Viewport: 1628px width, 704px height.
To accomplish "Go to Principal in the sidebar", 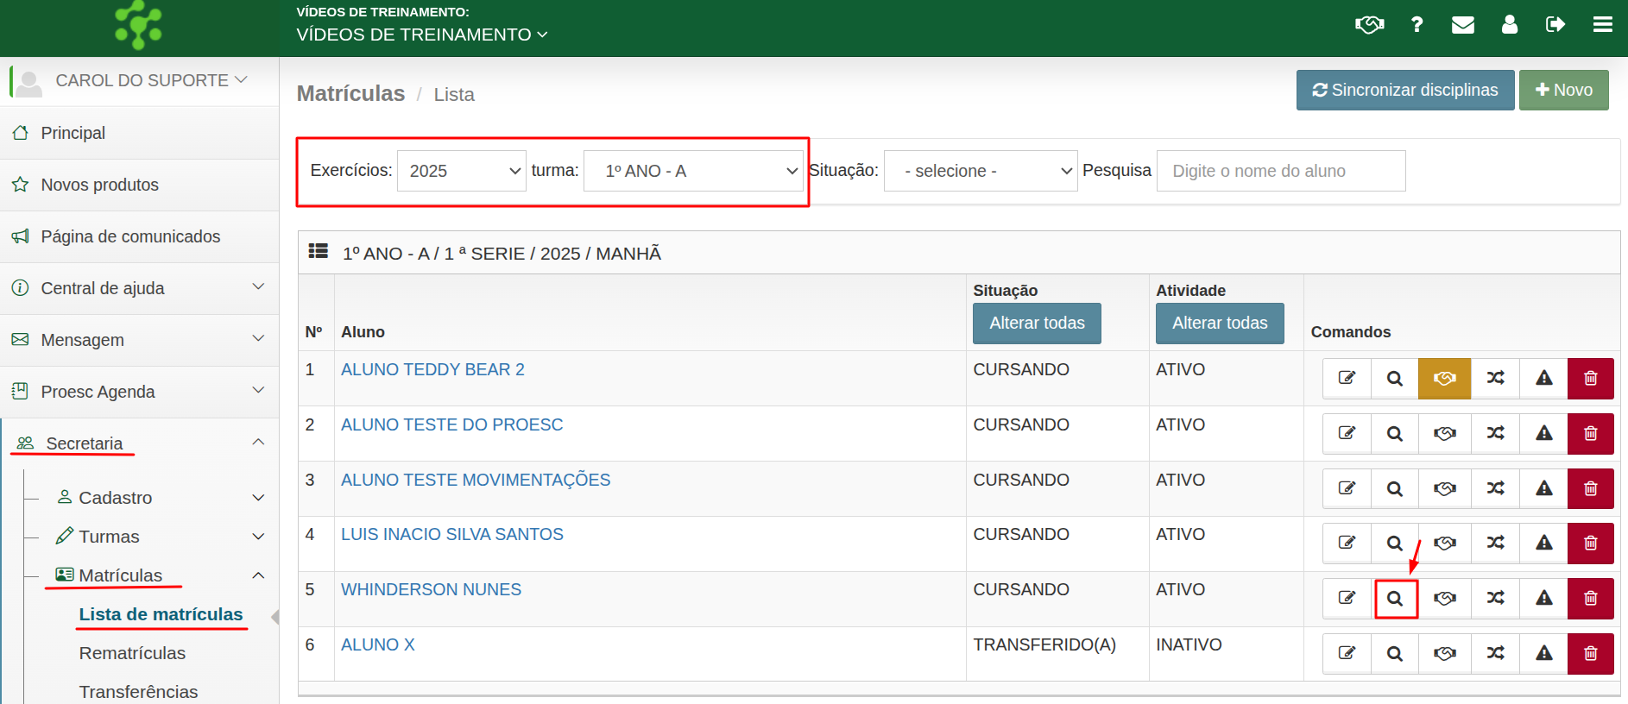I will (x=73, y=133).
